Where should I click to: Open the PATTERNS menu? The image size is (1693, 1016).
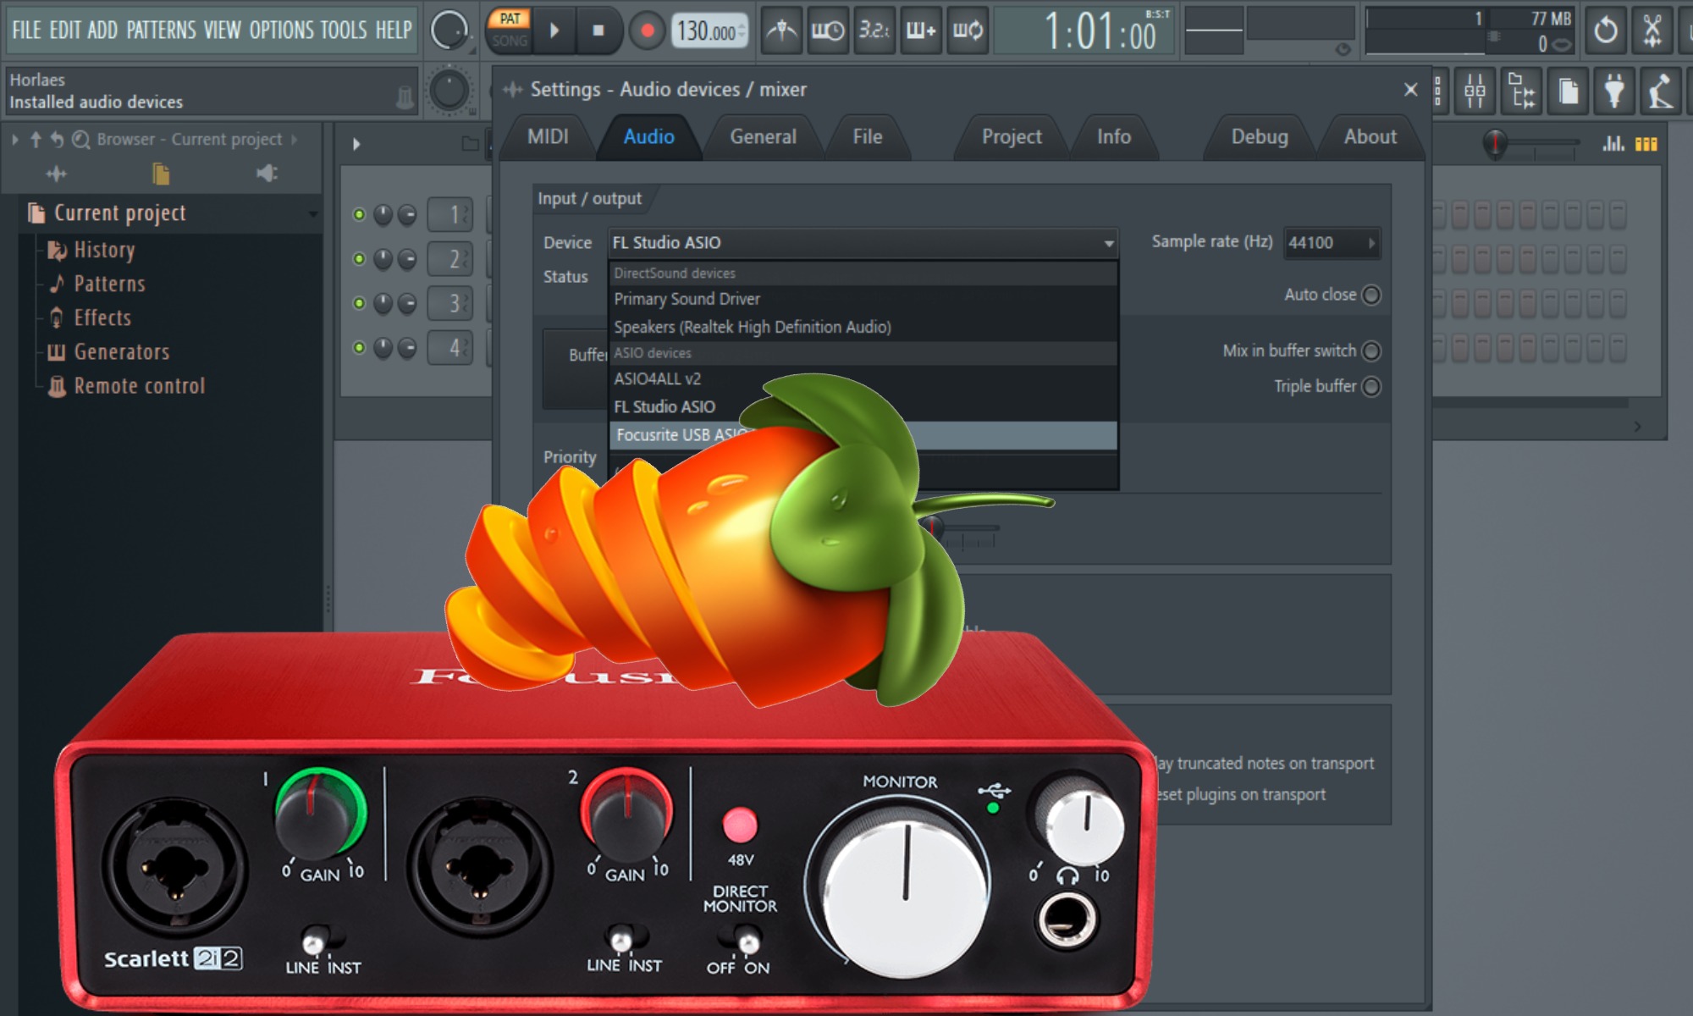162,30
